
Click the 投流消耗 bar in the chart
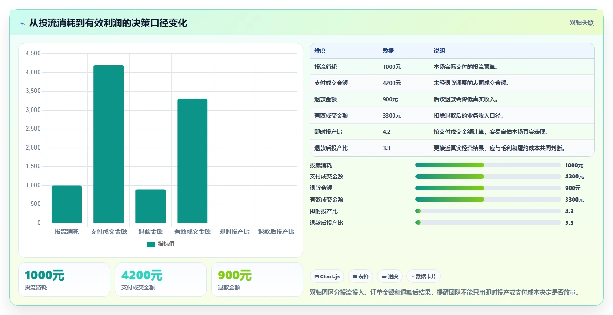coord(67,204)
